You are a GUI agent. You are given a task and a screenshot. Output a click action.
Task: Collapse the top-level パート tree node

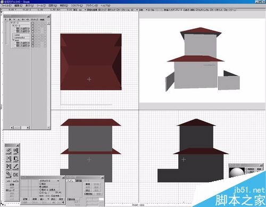click(x=12, y=23)
